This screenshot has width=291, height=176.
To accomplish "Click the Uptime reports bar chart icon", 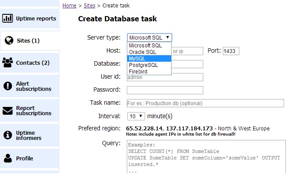I will click(x=7, y=19).
